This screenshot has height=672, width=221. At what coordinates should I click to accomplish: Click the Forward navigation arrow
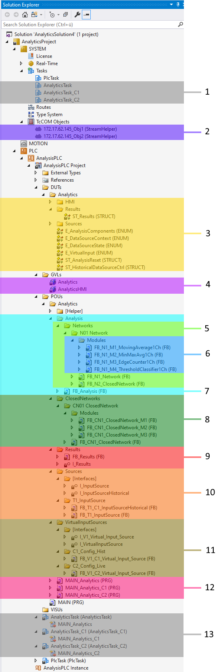16,15
